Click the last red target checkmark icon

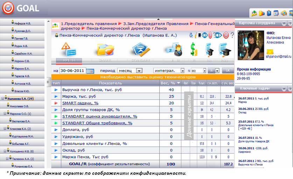226,35
